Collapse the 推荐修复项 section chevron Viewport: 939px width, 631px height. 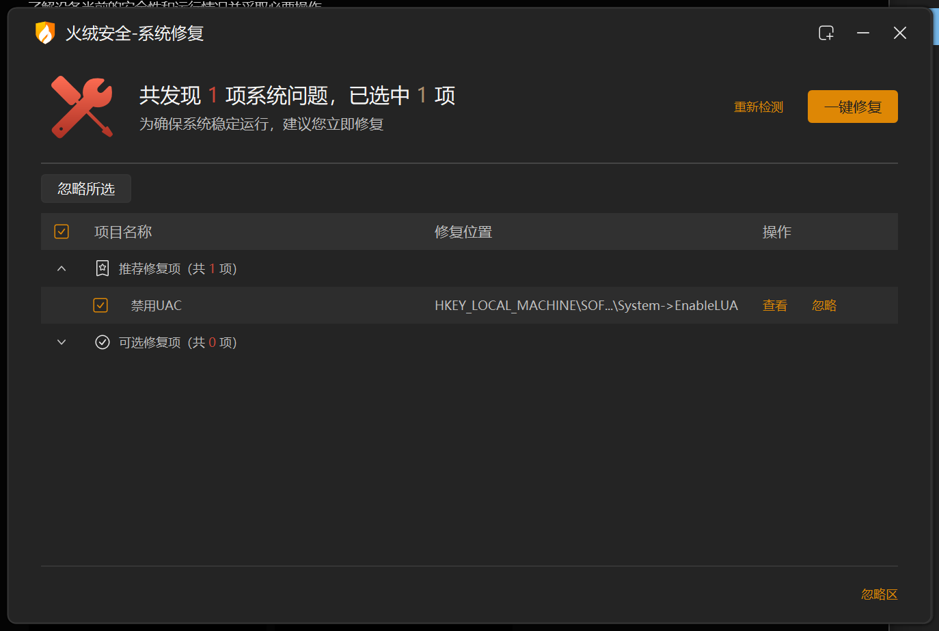click(61, 268)
